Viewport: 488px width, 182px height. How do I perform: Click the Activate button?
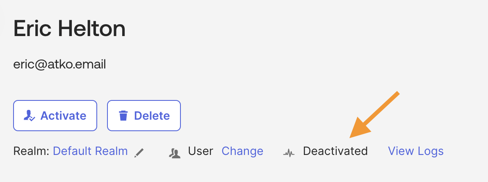[x=55, y=116]
